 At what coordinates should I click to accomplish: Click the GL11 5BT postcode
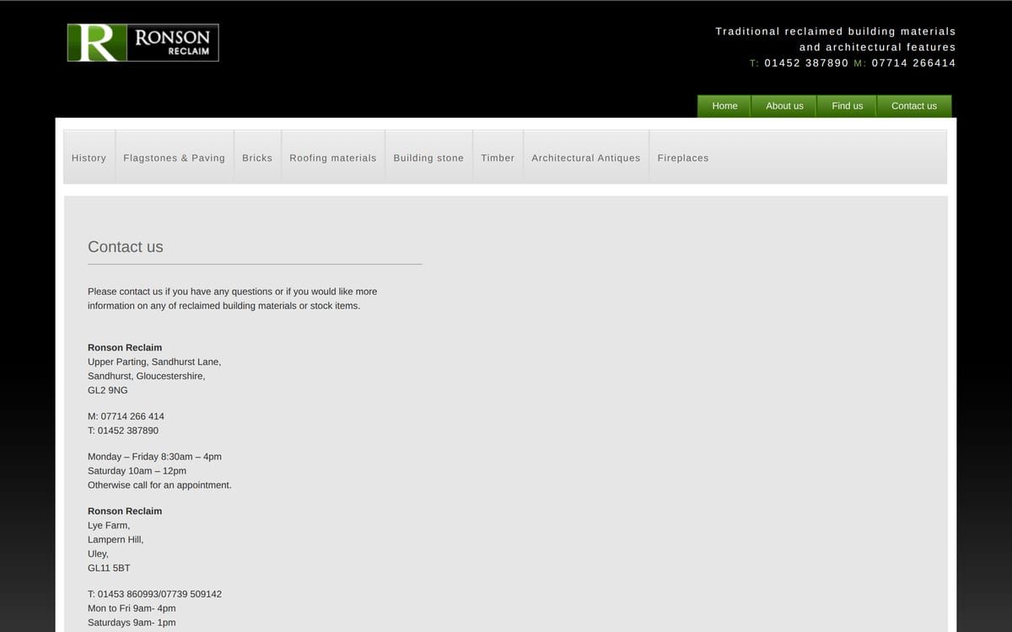point(109,568)
